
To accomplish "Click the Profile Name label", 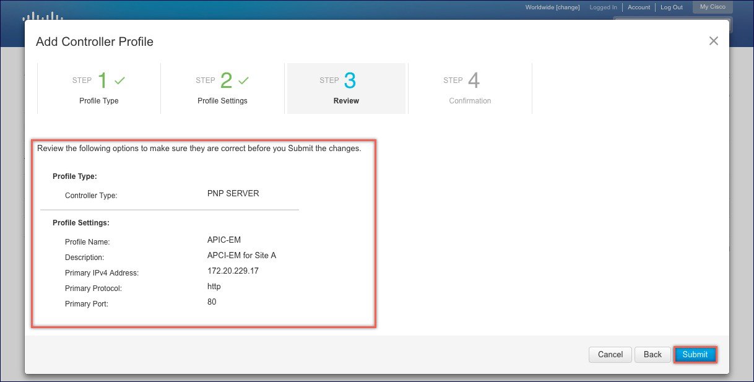I will pyautogui.click(x=87, y=242).
